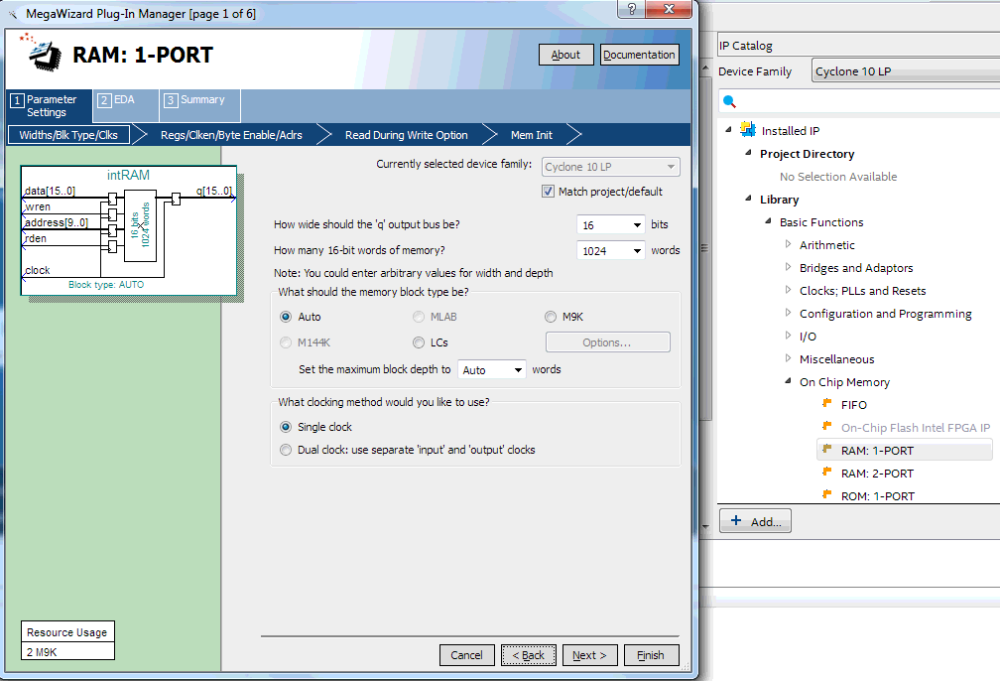Screen dimensions: 1000x681
Task: Click the Installed IP puzzle icon
Action: click(x=747, y=130)
